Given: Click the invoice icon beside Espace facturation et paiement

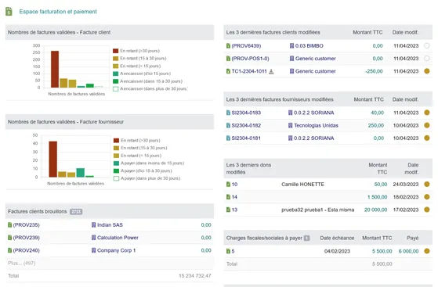Looking at the screenshot, I should pyautogui.click(x=9, y=12).
